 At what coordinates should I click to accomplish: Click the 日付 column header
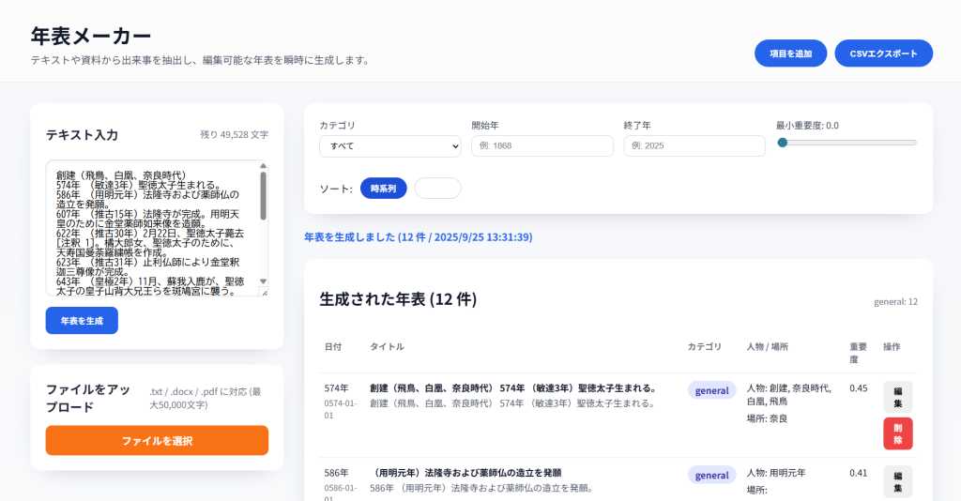click(334, 346)
